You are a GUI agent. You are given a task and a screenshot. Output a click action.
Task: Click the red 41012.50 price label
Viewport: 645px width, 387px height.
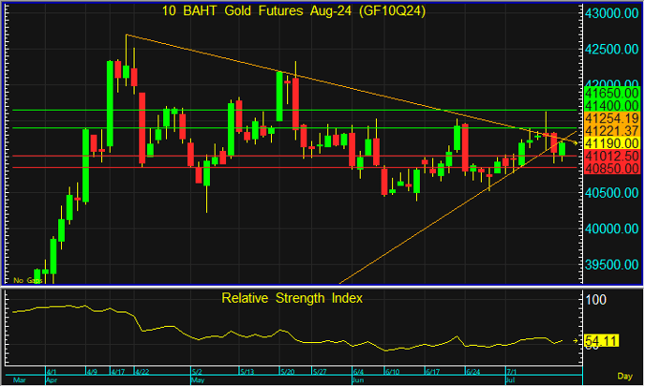612,156
